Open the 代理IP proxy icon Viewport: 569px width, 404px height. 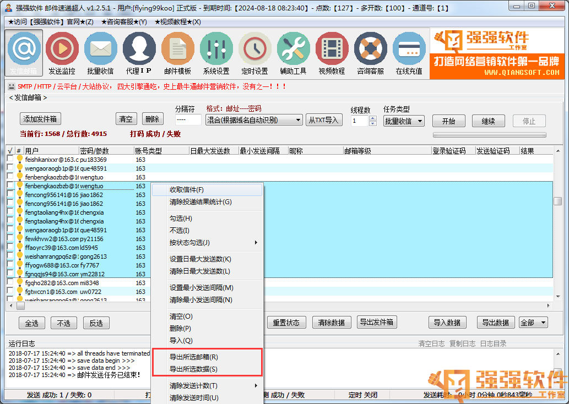[x=139, y=53]
